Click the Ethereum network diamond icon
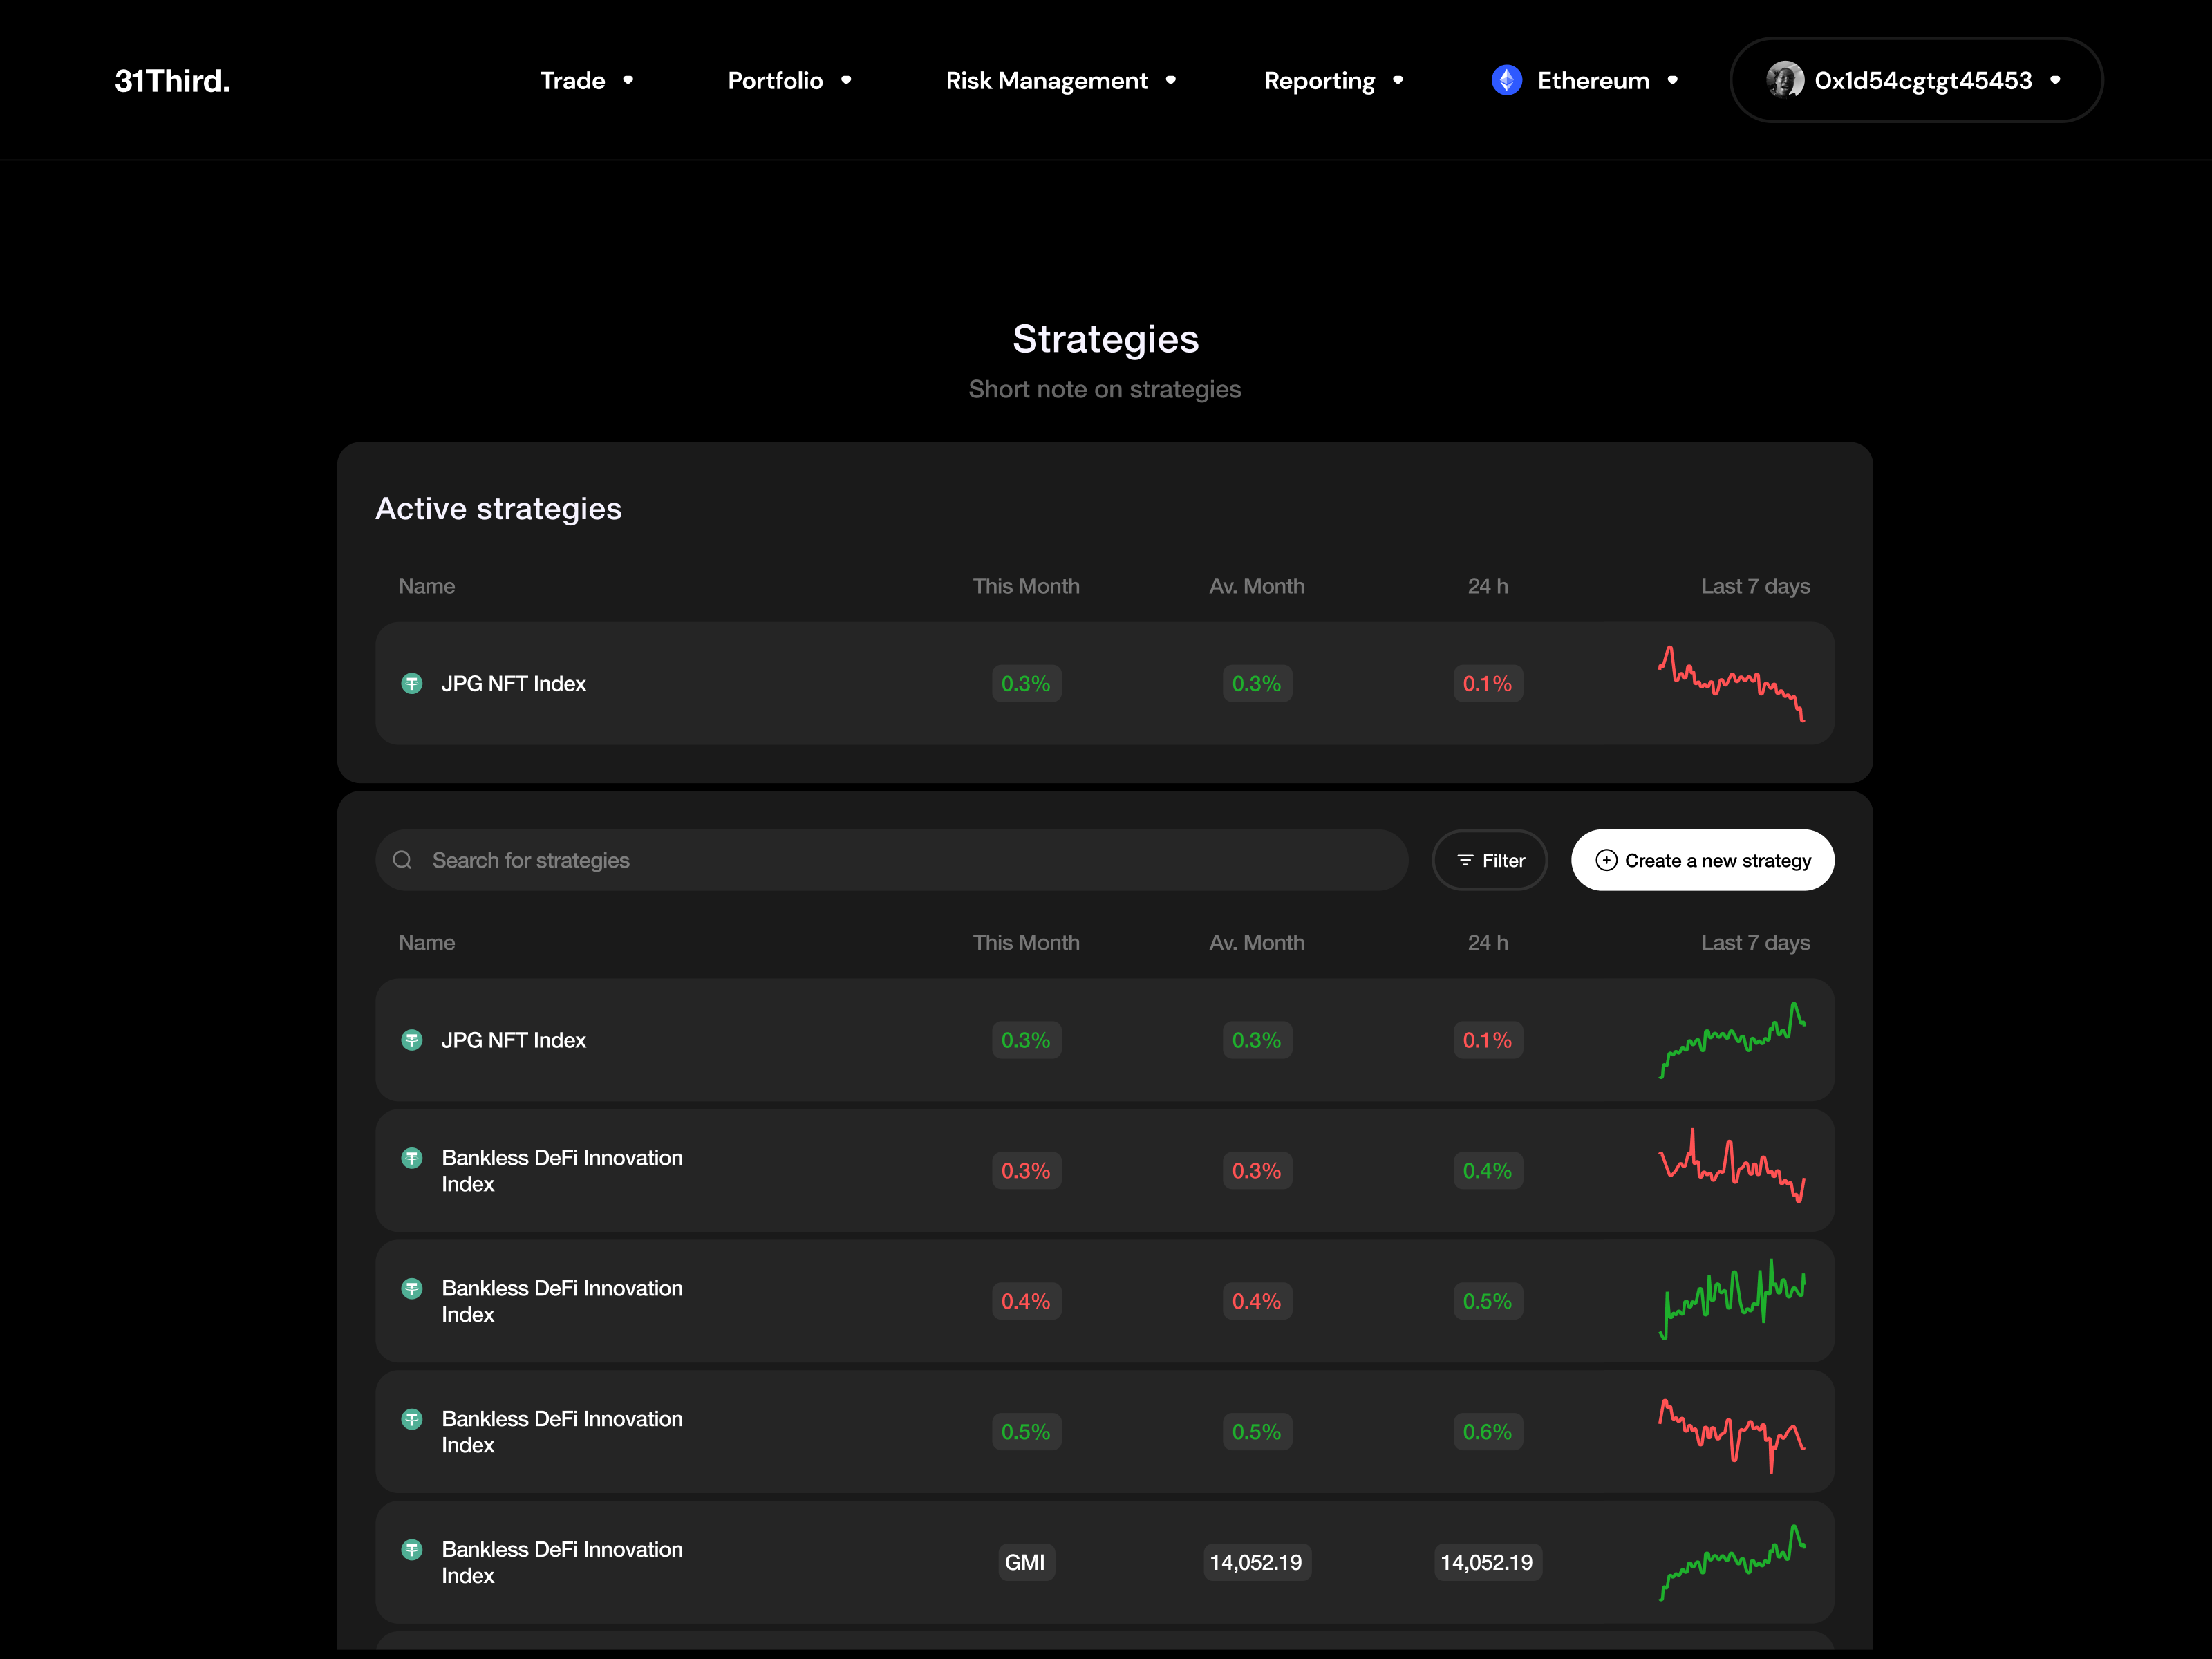2212x1659 pixels. click(x=1506, y=80)
